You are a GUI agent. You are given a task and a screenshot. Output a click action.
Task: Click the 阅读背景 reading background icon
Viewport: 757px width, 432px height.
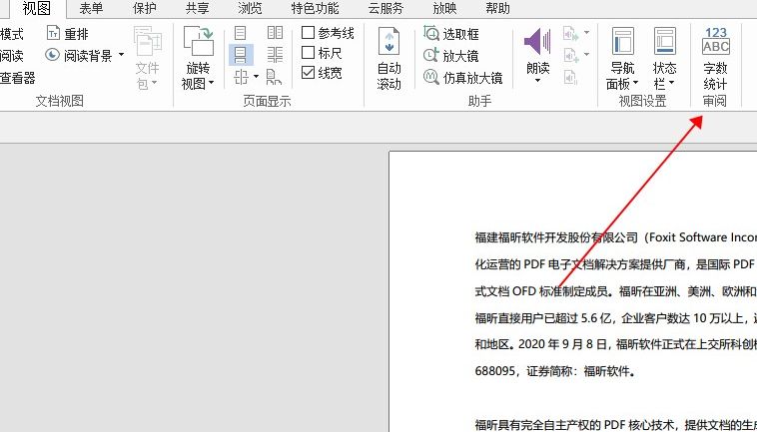click(x=53, y=55)
